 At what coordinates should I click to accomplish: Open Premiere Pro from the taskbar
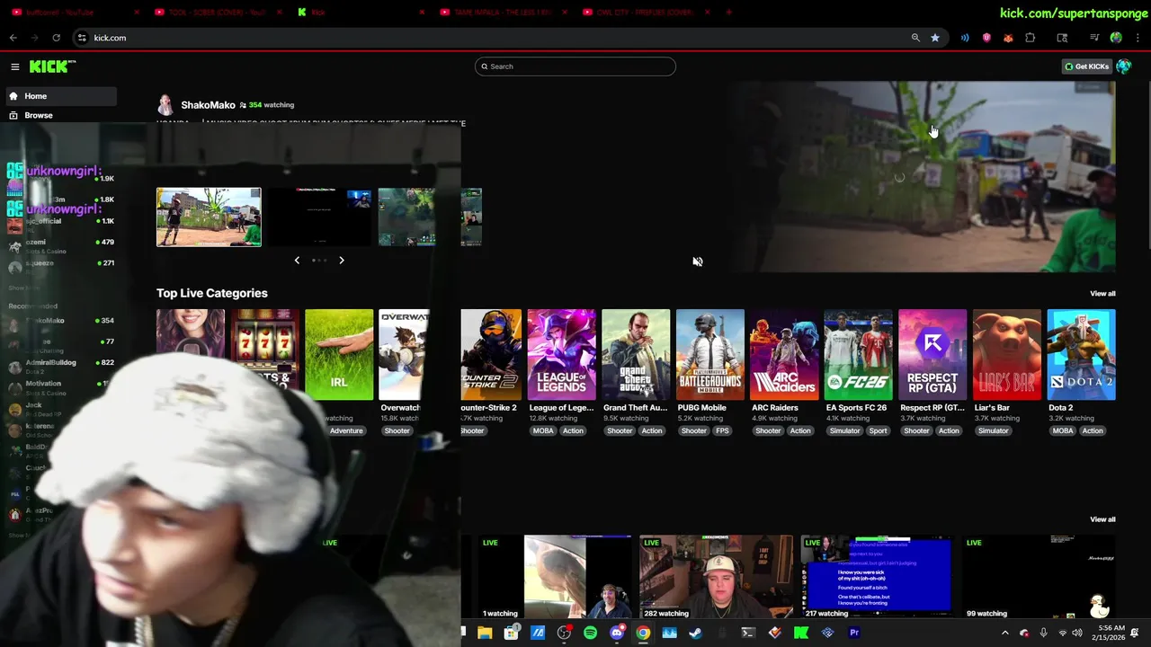point(854,633)
